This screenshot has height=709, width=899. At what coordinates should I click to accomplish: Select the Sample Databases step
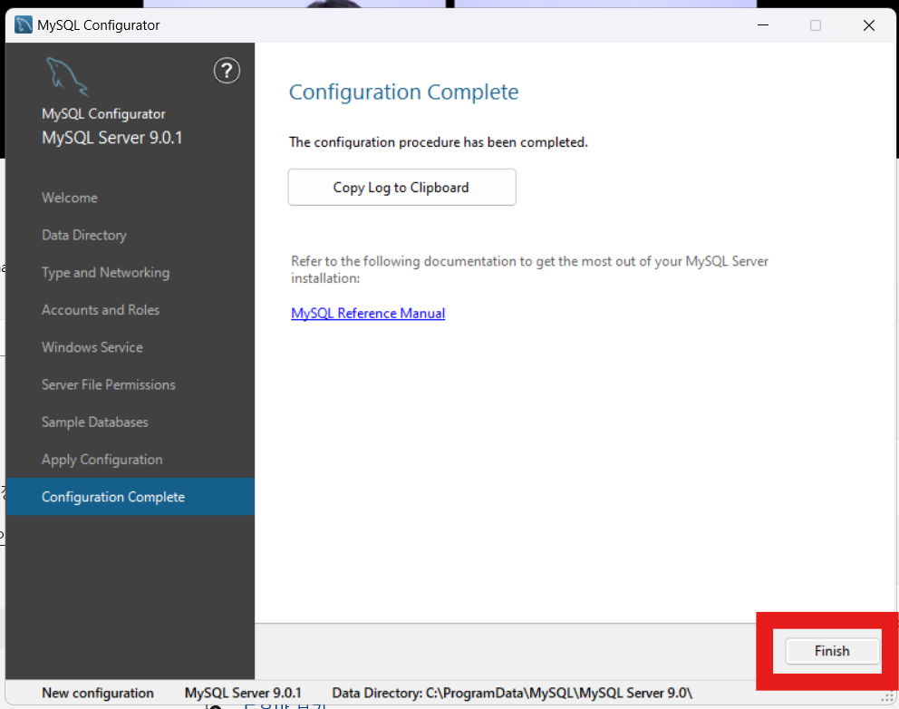[94, 422]
